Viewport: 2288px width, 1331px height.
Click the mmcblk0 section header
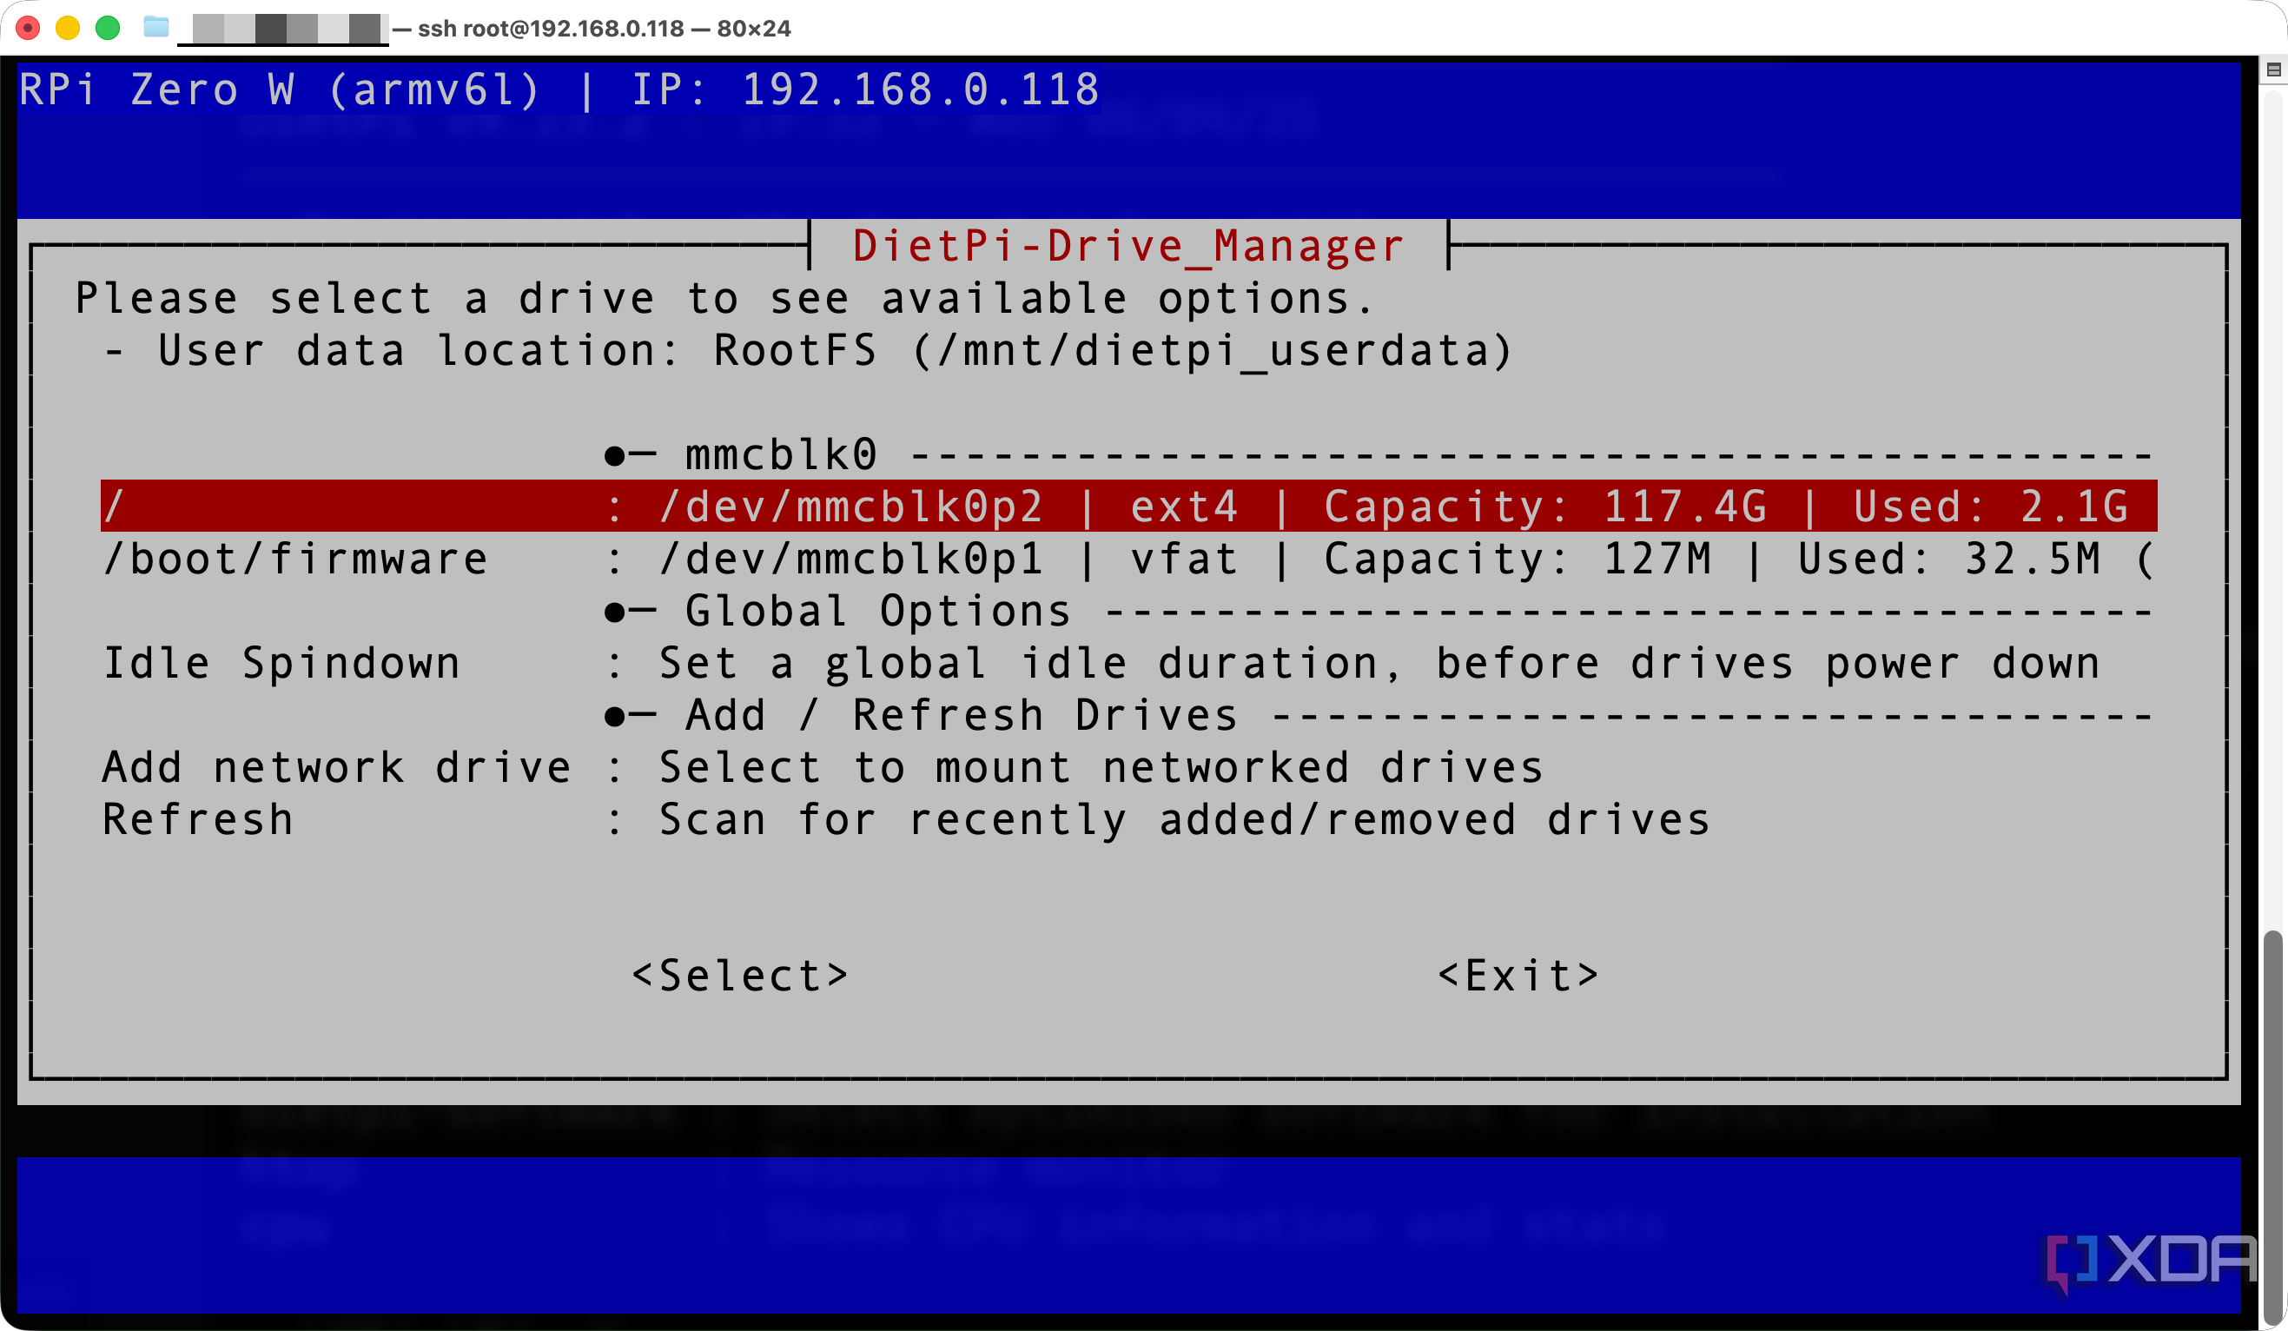point(1379,454)
